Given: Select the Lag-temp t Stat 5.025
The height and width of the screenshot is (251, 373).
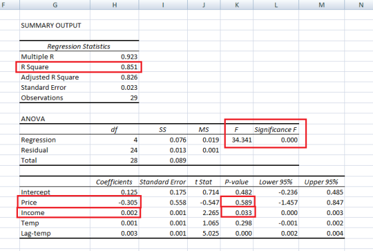Looking at the screenshot, I should (210, 233).
